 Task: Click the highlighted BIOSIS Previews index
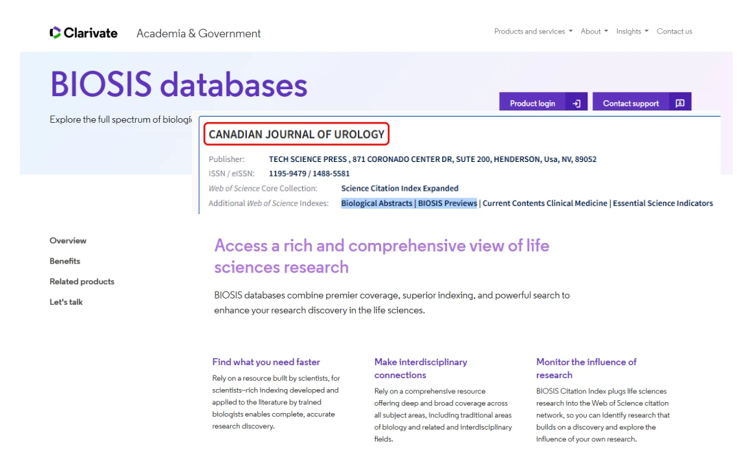click(x=448, y=203)
